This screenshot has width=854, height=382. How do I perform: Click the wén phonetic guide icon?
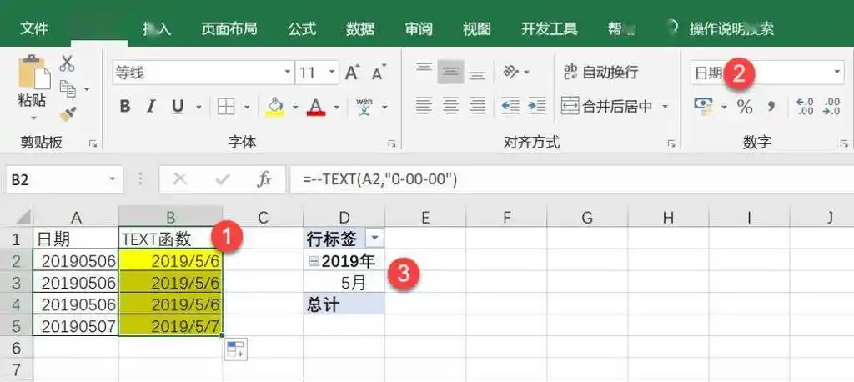point(364,106)
